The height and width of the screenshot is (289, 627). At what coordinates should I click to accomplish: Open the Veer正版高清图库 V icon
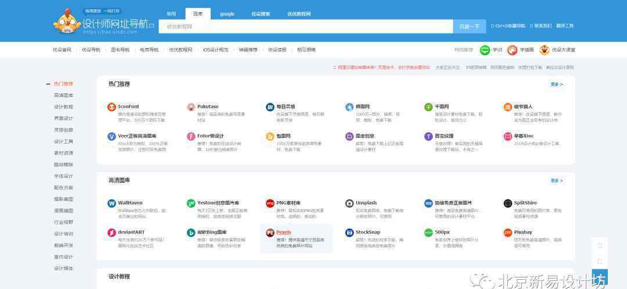pyautogui.click(x=111, y=137)
